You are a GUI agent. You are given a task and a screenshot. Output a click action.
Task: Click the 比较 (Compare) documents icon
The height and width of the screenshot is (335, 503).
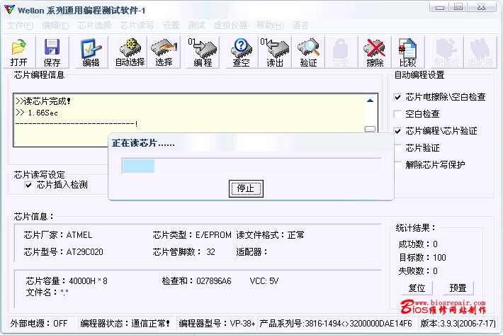click(x=408, y=52)
